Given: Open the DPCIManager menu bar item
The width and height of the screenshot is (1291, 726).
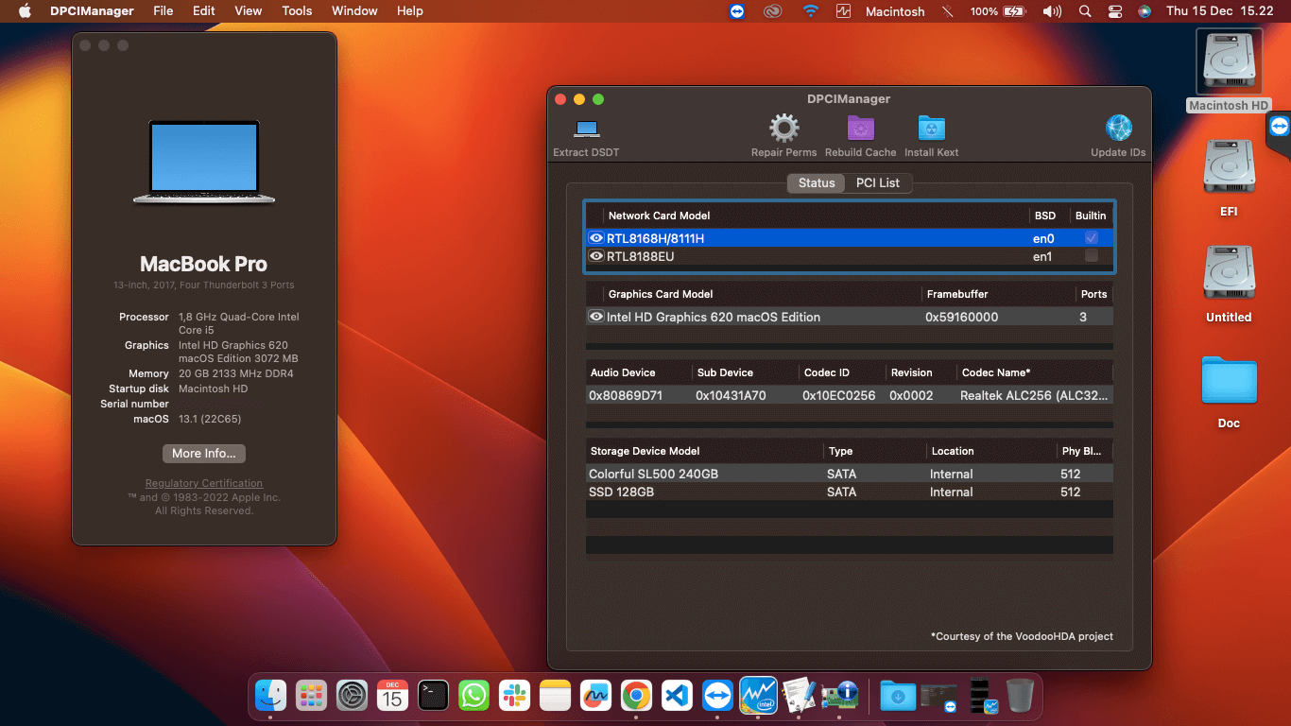Looking at the screenshot, I should click(x=91, y=11).
